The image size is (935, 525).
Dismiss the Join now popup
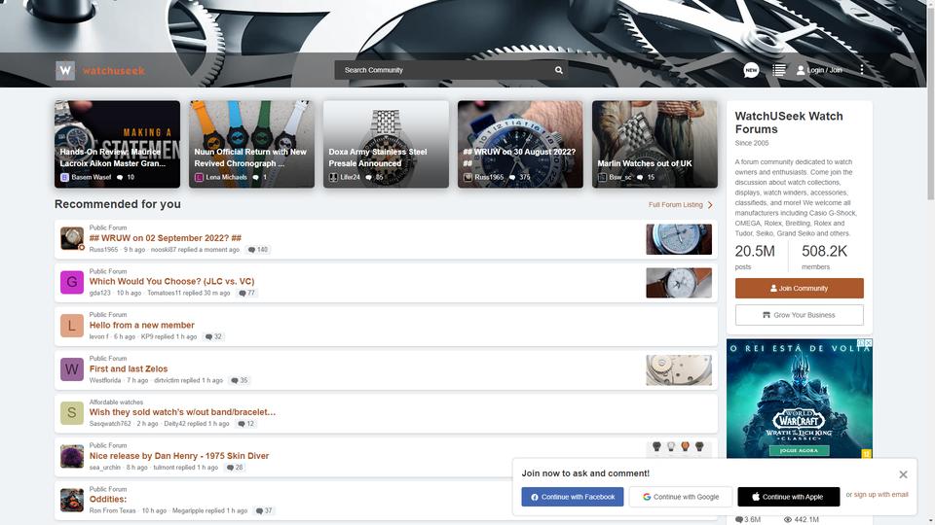[x=903, y=474]
